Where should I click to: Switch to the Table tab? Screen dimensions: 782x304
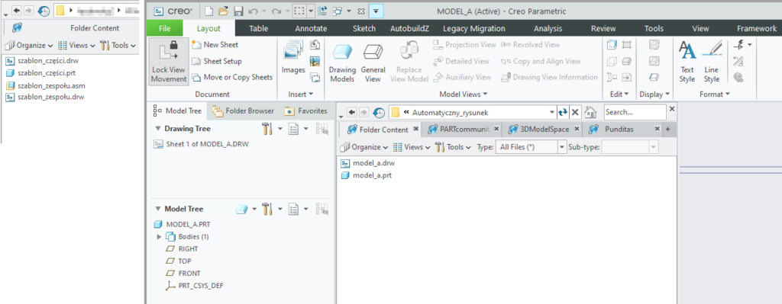pyautogui.click(x=258, y=28)
